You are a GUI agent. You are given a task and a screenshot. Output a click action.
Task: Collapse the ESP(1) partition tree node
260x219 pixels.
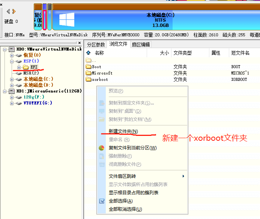coord(12,61)
